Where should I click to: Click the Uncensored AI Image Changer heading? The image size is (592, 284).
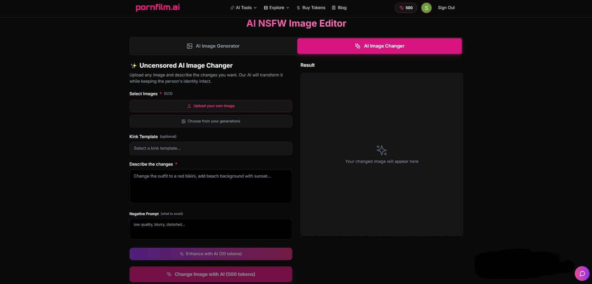pos(186,65)
